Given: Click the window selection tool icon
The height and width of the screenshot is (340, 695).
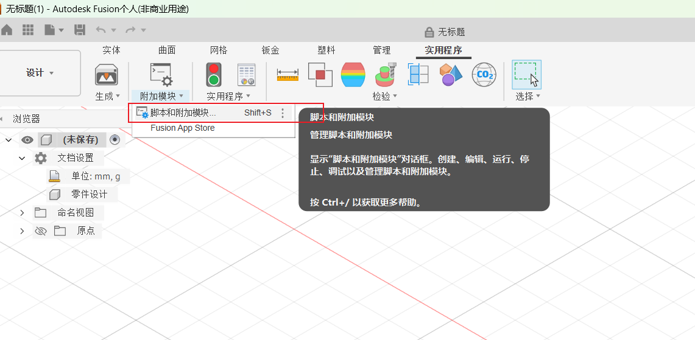Looking at the screenshot, I should point(526,74).
